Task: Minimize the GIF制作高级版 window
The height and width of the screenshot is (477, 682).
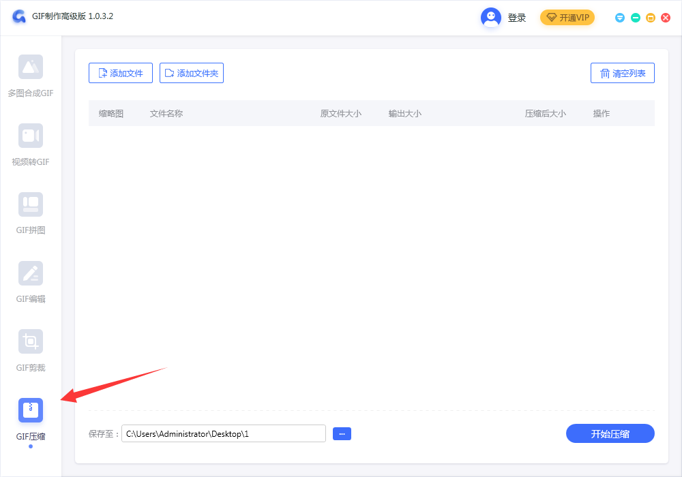Action: point(636,18)
